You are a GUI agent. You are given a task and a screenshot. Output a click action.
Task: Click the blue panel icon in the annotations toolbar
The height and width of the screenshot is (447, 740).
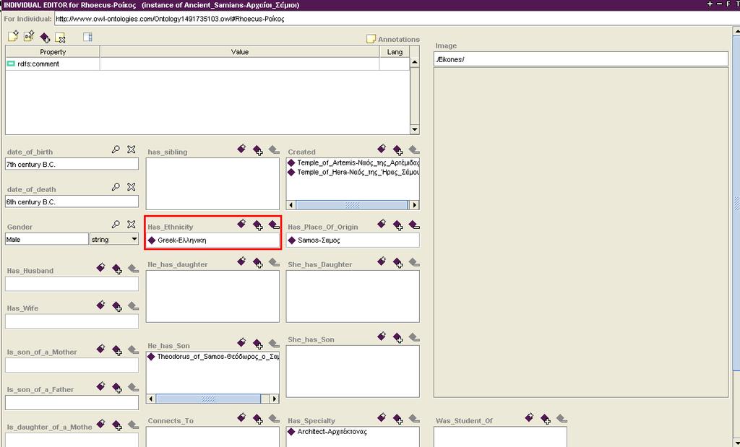[x=87, y=37]
